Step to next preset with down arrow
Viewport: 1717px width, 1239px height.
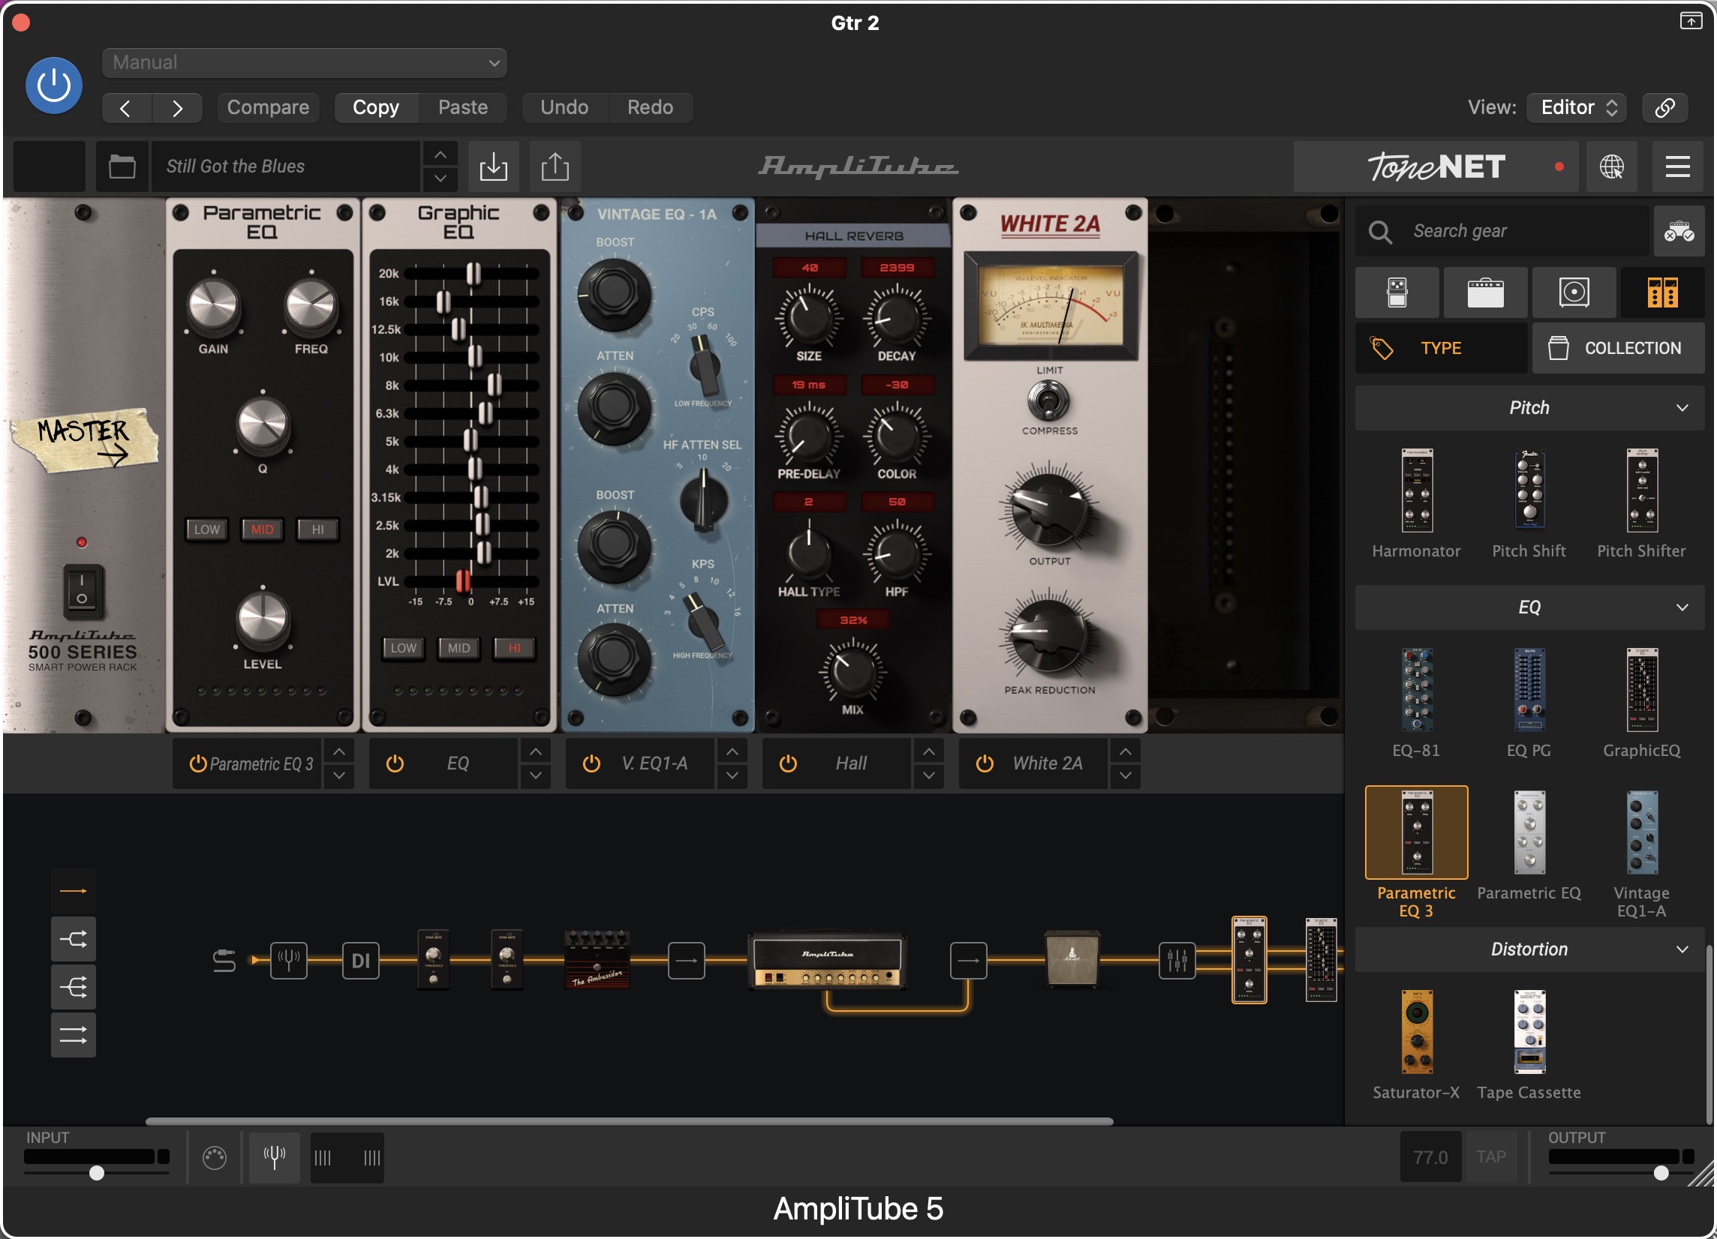(440, 178)
